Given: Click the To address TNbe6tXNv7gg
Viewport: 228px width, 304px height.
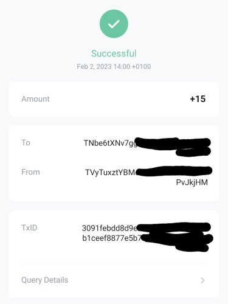Looking at the screenshot, I should coord(111,143).
